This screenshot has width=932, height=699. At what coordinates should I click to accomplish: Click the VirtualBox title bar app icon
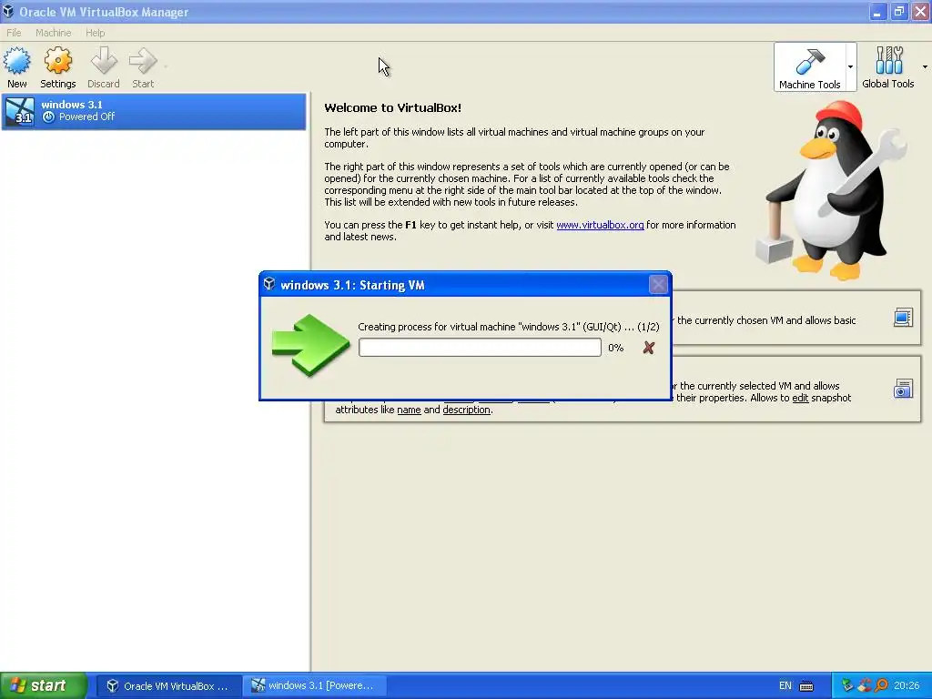7,11
